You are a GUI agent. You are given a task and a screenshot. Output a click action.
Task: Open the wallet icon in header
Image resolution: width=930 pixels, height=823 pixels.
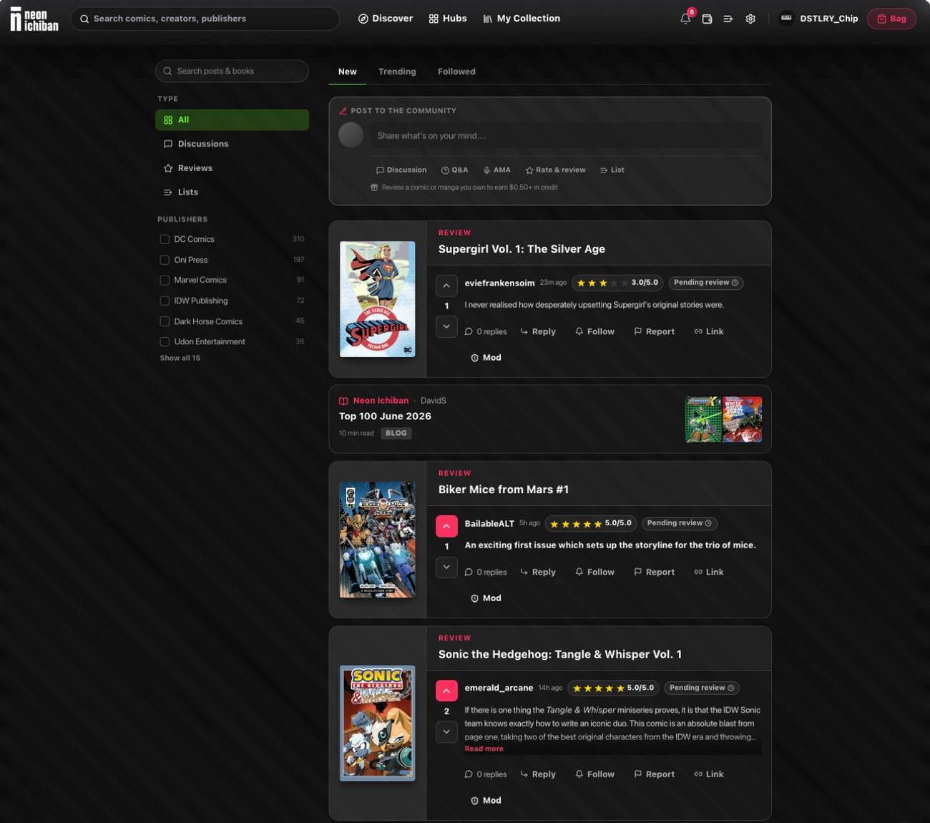[x=707, y=19]
